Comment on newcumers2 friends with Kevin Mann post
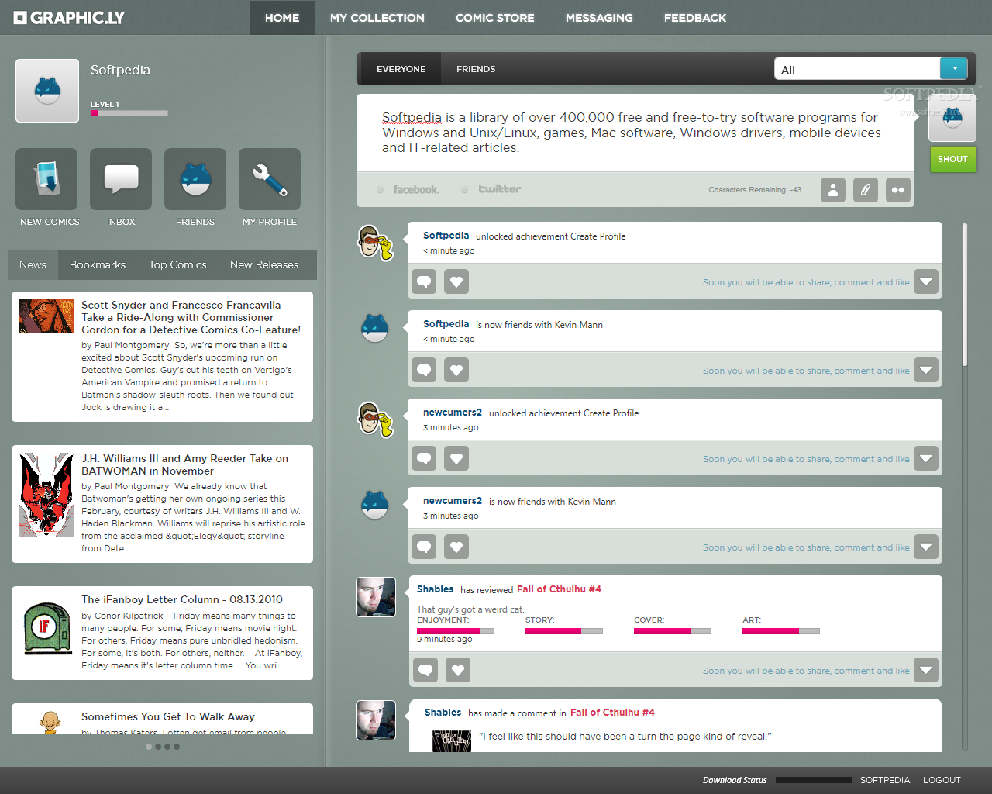Image resolution: width=992 pixels, height=794 pixels. tap(424, 547)
